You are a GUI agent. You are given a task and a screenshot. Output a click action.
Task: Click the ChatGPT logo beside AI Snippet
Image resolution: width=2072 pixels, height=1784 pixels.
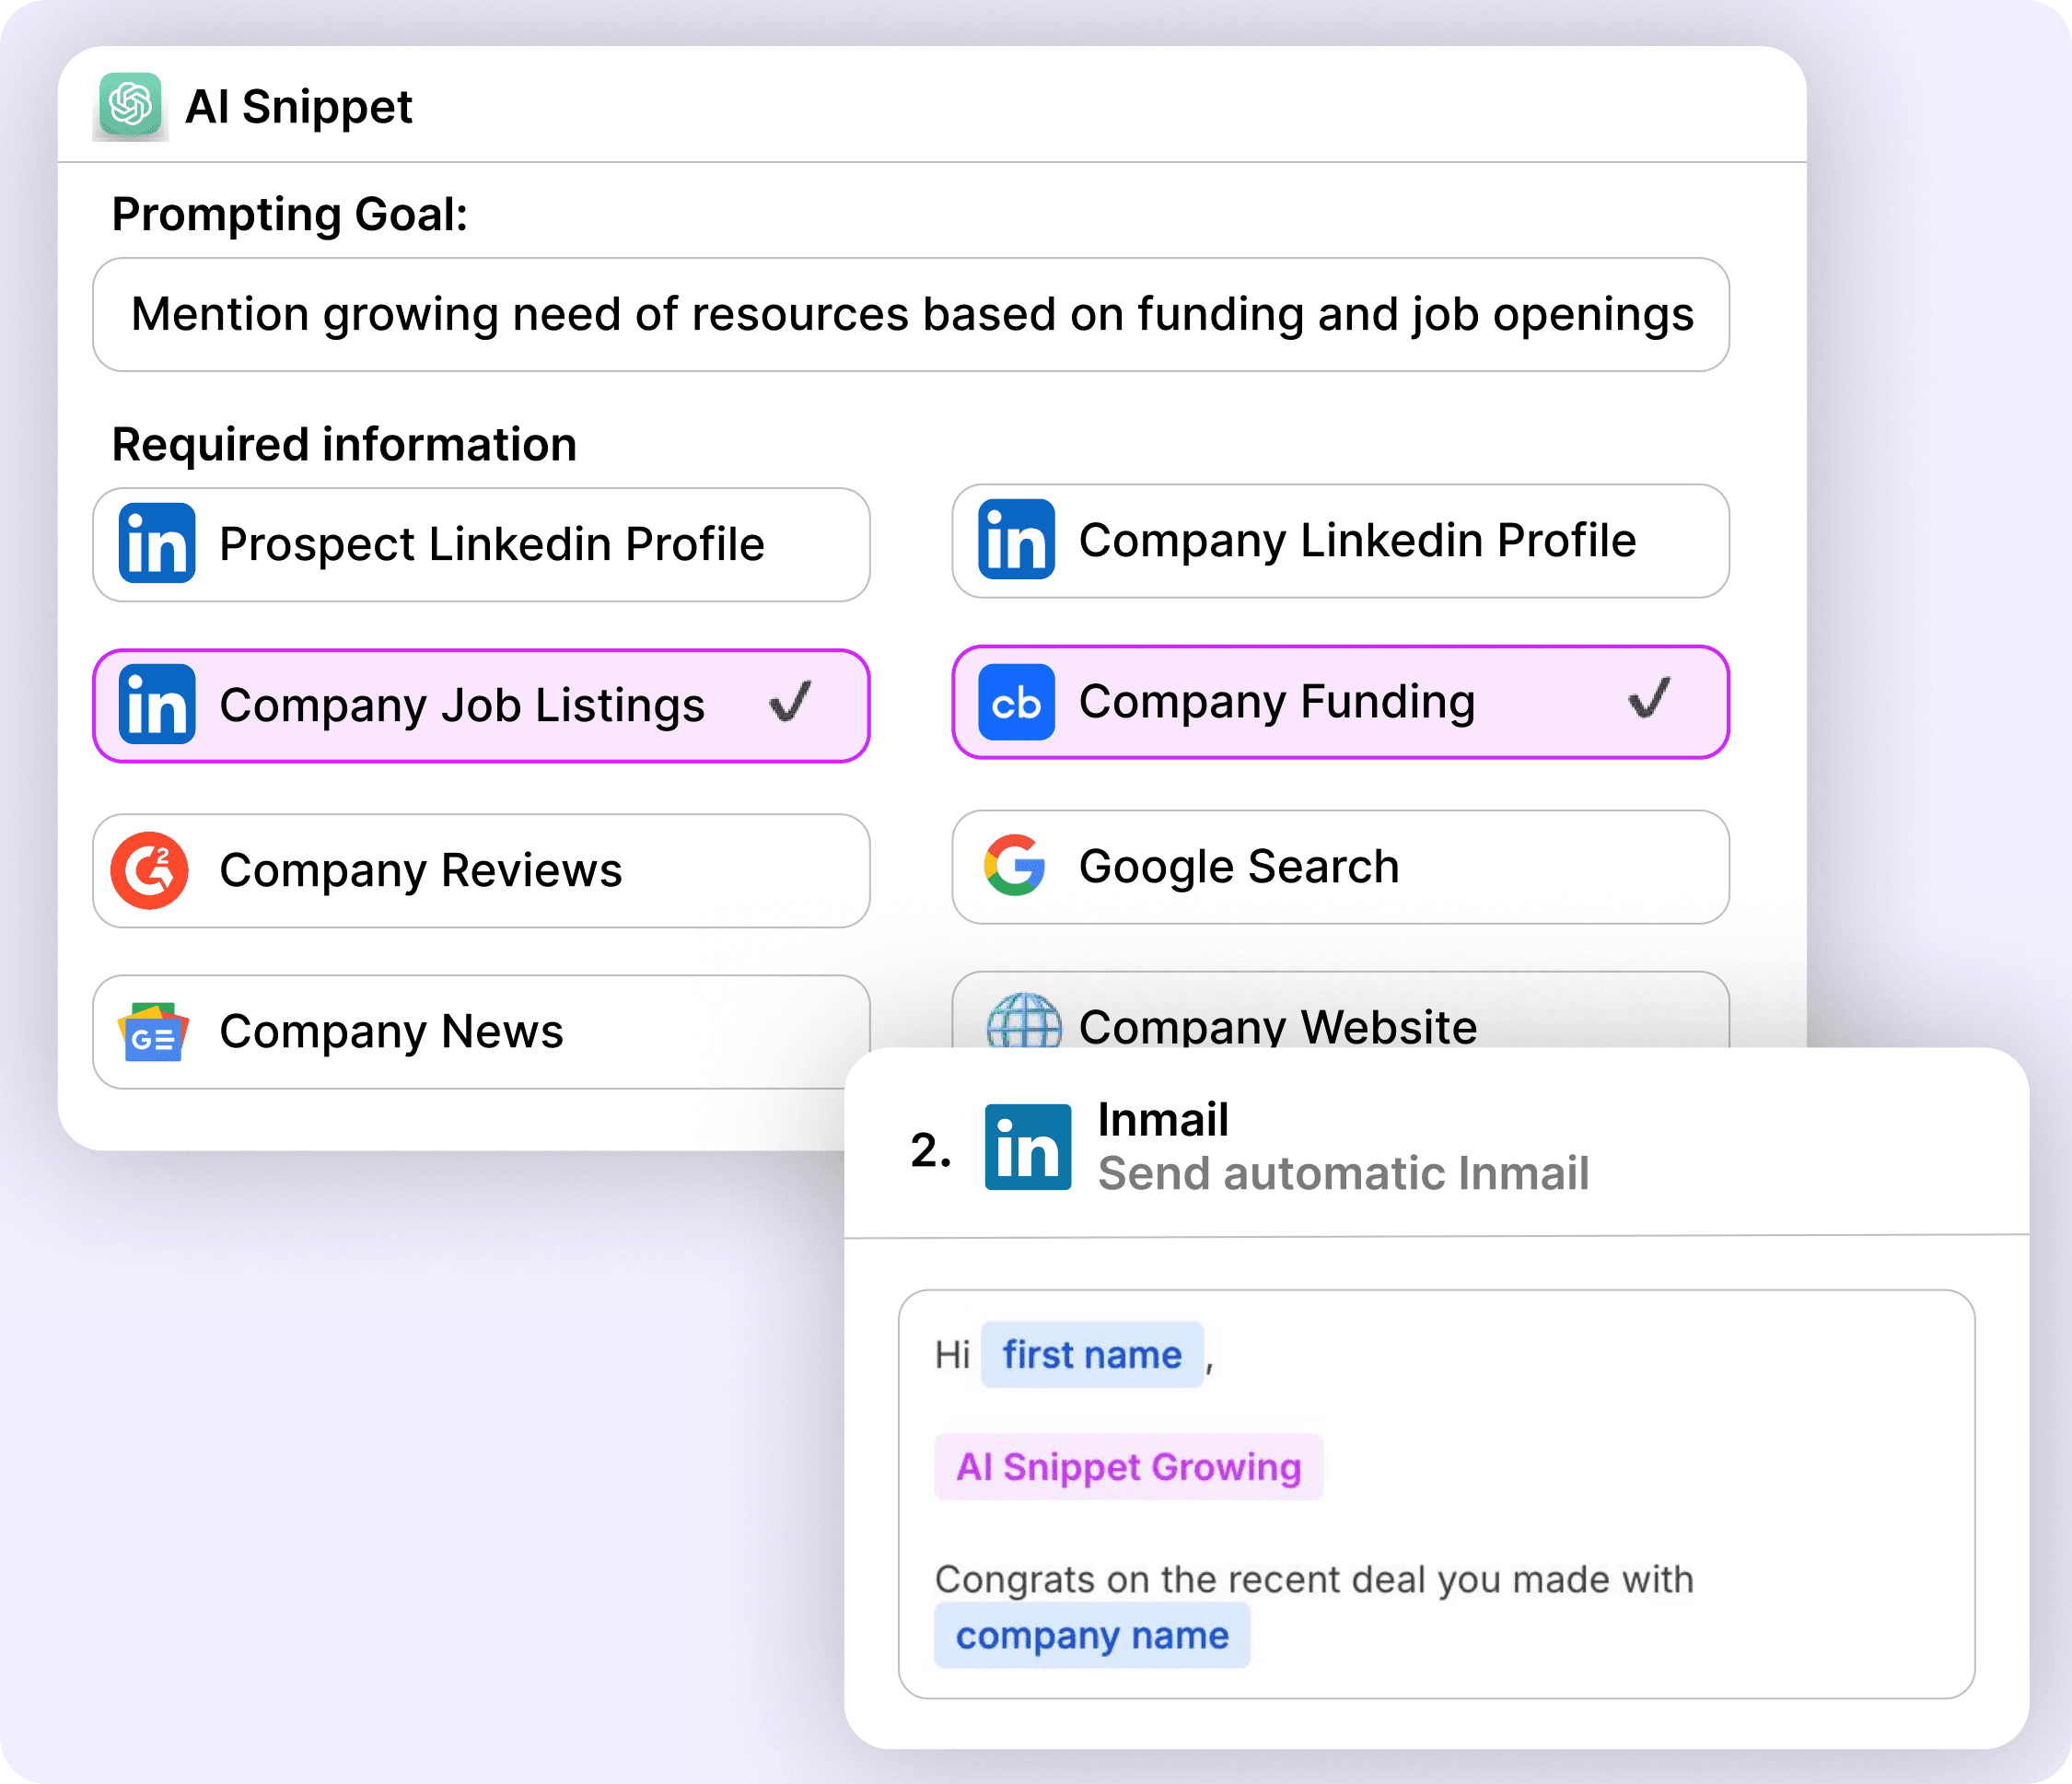[x=130, y=104]
